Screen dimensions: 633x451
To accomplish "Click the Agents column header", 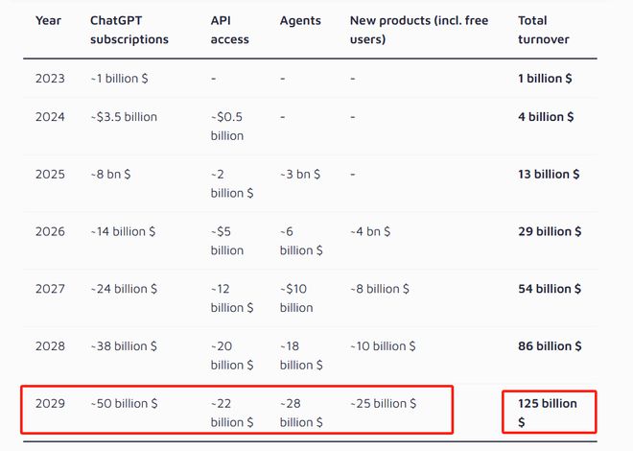I will pyautogui.click(x=300, y=20).
